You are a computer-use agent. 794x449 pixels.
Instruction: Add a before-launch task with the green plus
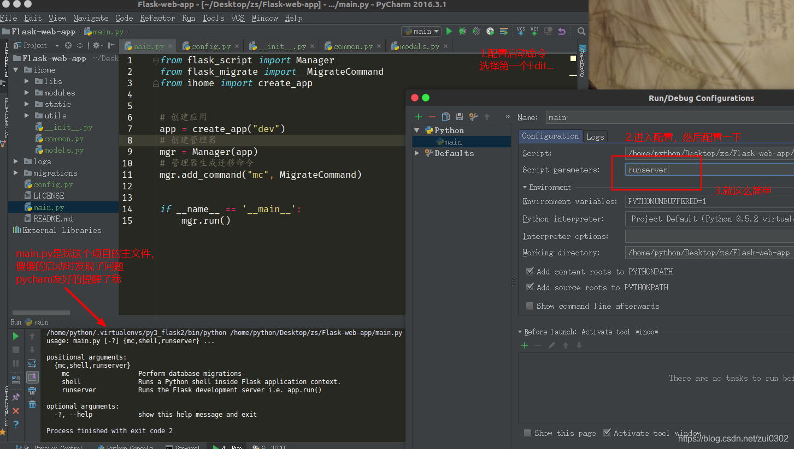pos(525,345)
